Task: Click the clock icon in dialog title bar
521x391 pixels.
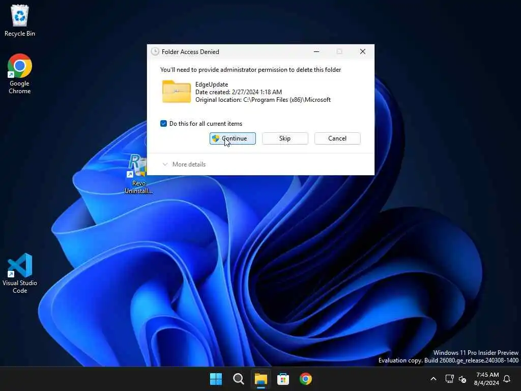Action: [x=155, y=51]
